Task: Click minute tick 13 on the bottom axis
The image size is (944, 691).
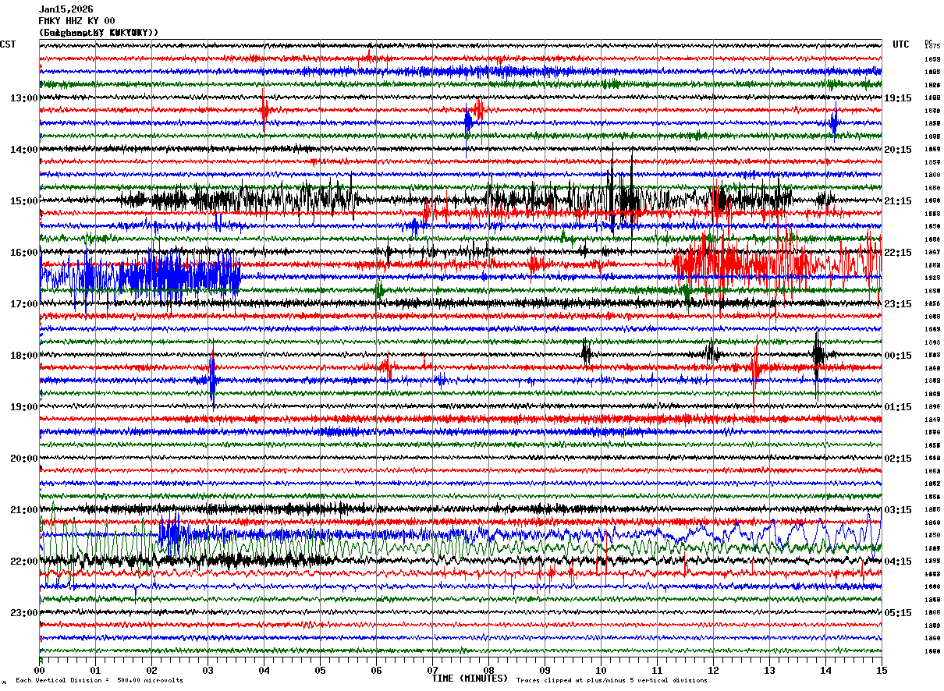Action: pyautogui.click(x=769, y=670)
